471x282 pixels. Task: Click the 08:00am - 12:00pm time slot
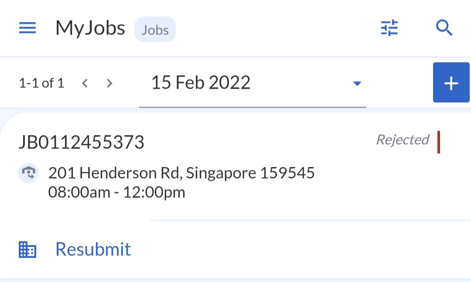pyautogui.click(x=116, y=192)
